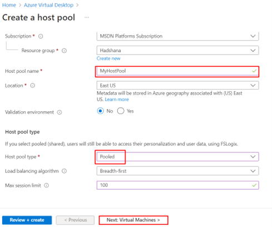Expand the Resource group dropdown
Viewport: 272px width, 227px height.
(177, 51)
